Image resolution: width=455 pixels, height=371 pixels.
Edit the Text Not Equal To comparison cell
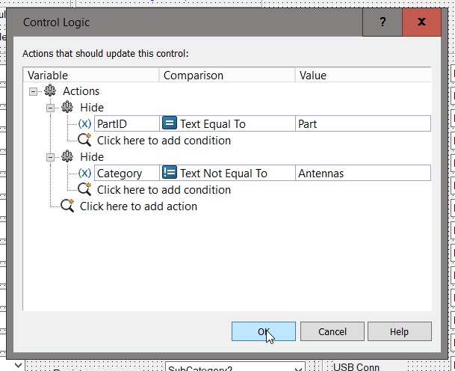pyautogui.click(x=227, y=173)
